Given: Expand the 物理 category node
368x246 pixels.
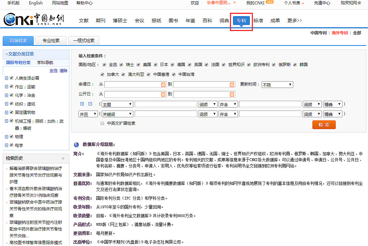Looking at the screenshot, I should (7, 137).
